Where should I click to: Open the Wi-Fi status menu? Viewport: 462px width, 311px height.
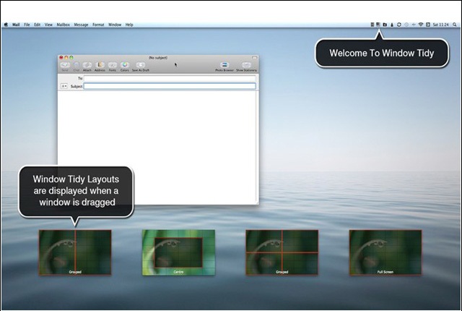421,25
